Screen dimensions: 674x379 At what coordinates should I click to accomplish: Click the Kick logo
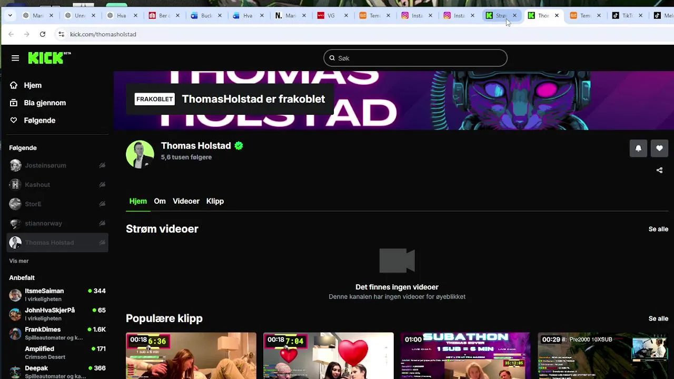point(49,58)
